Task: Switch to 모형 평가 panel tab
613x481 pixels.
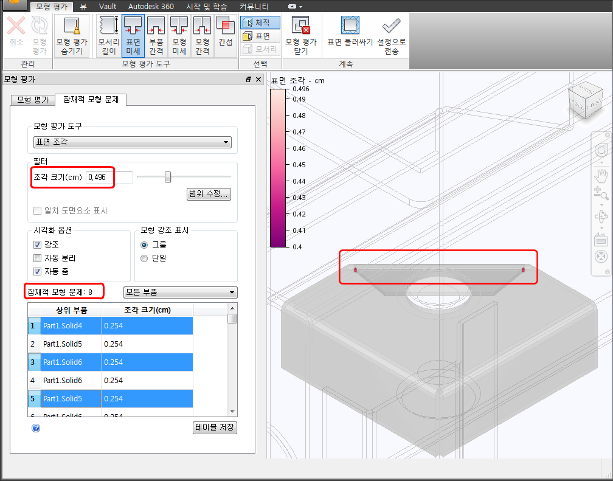Action: (33, 100)
